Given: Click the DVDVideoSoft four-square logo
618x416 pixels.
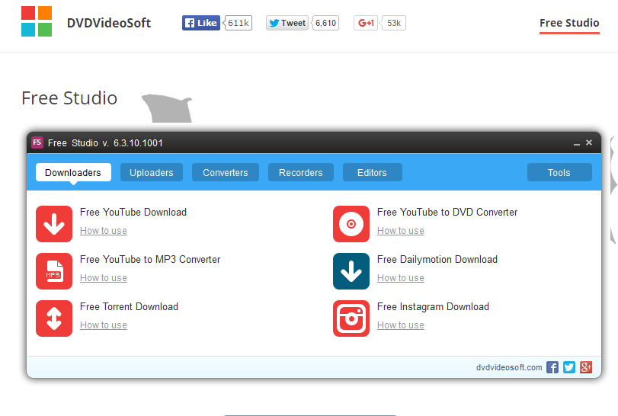Looking at the screenshot, I should 37,21.
